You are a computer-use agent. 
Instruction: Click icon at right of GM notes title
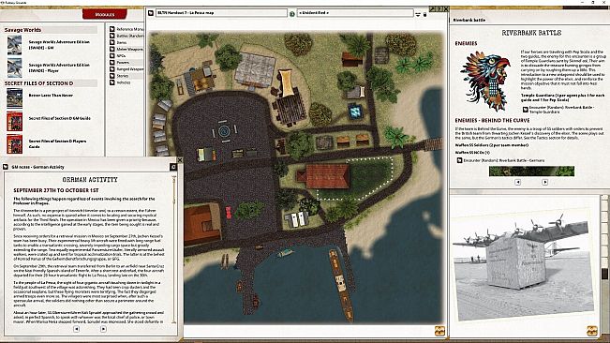click(173, 167)
